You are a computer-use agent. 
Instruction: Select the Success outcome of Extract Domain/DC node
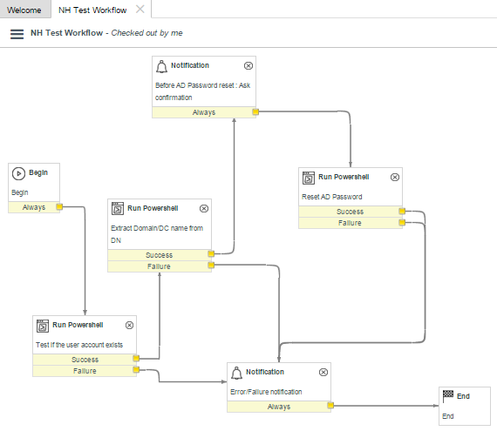point(159,255)
